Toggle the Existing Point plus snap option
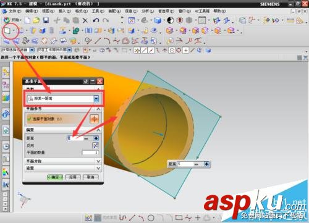309x223 pixels. 186,50
